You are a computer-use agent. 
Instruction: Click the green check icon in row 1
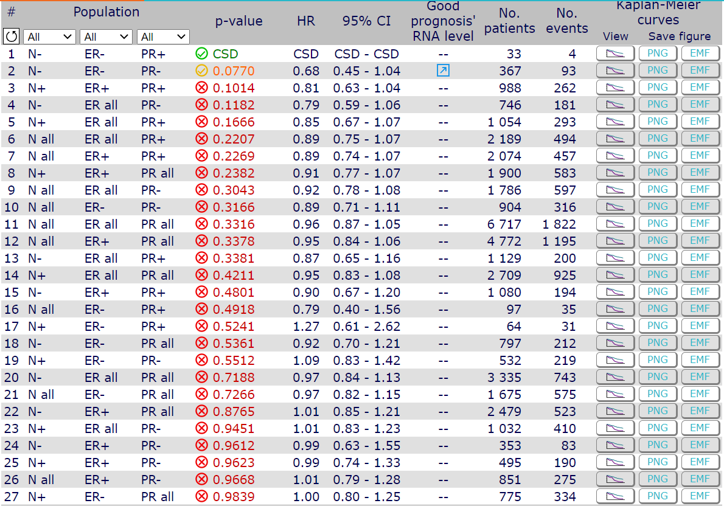pos(202,54)
